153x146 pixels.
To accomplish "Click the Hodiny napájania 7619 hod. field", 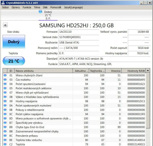I will 139,53.
